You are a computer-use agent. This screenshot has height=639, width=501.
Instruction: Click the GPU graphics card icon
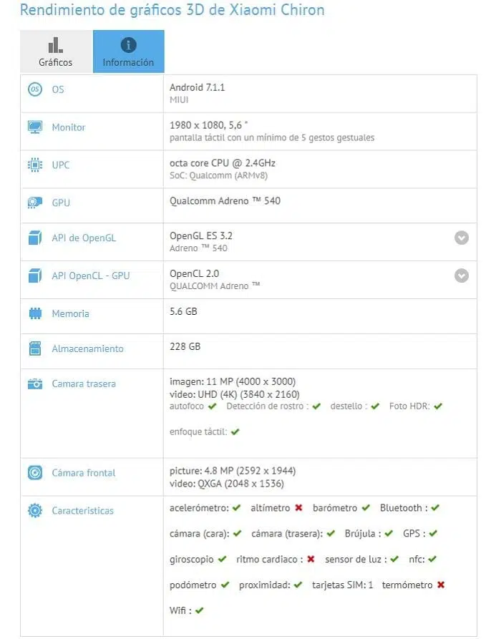coord(35,203)
